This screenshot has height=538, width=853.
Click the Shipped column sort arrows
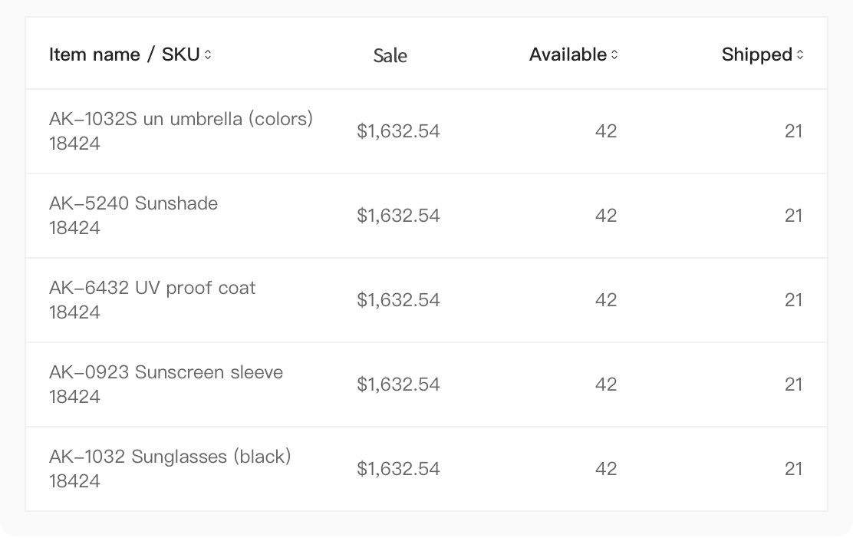coord(799,54)
